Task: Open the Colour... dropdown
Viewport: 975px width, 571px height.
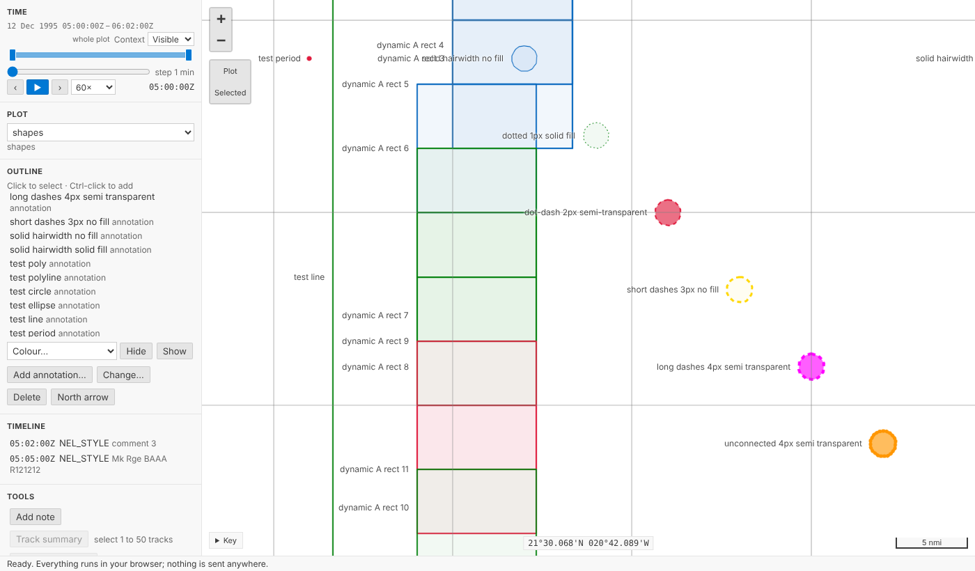Action: [61, 351]
